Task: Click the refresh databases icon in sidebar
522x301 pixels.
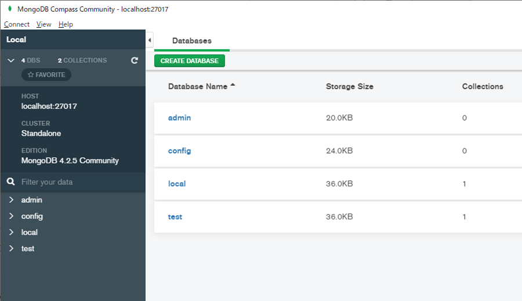Action: [135, 60]
